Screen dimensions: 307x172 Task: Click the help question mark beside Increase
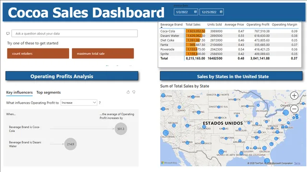100,103
